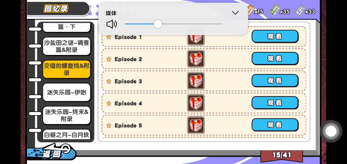The height and width of the screenshot is (164, 347).
Task: Open the Episode 2 gift box reward
Action: click(x=196, y=59)
